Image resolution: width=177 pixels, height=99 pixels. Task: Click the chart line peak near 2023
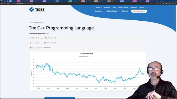(x=139, y=68)
